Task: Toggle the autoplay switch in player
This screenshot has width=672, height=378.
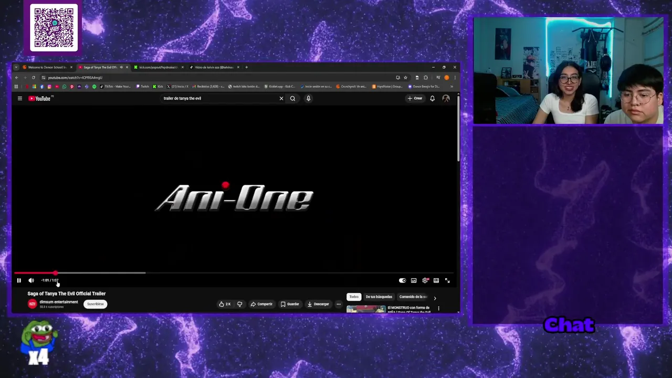Action: tap(402, 280)
